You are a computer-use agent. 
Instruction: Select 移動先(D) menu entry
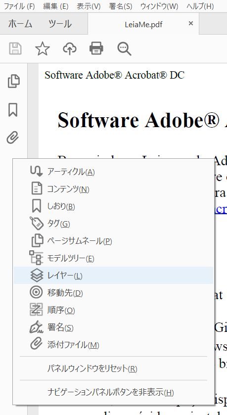(x=113, y=293)
